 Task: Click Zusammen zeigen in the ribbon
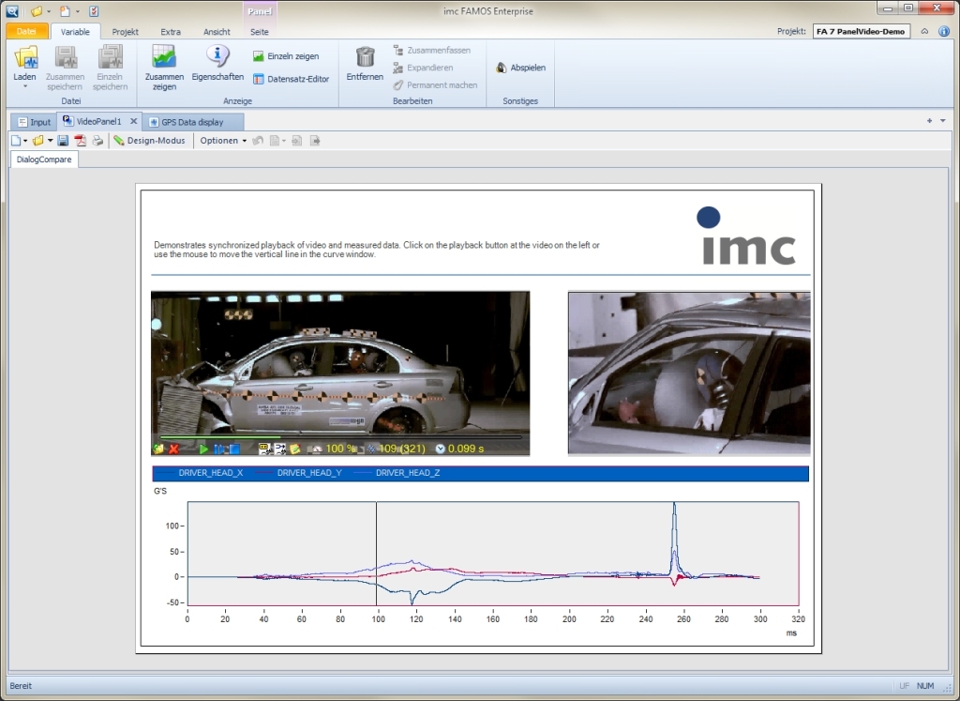(x=164, y=68)
